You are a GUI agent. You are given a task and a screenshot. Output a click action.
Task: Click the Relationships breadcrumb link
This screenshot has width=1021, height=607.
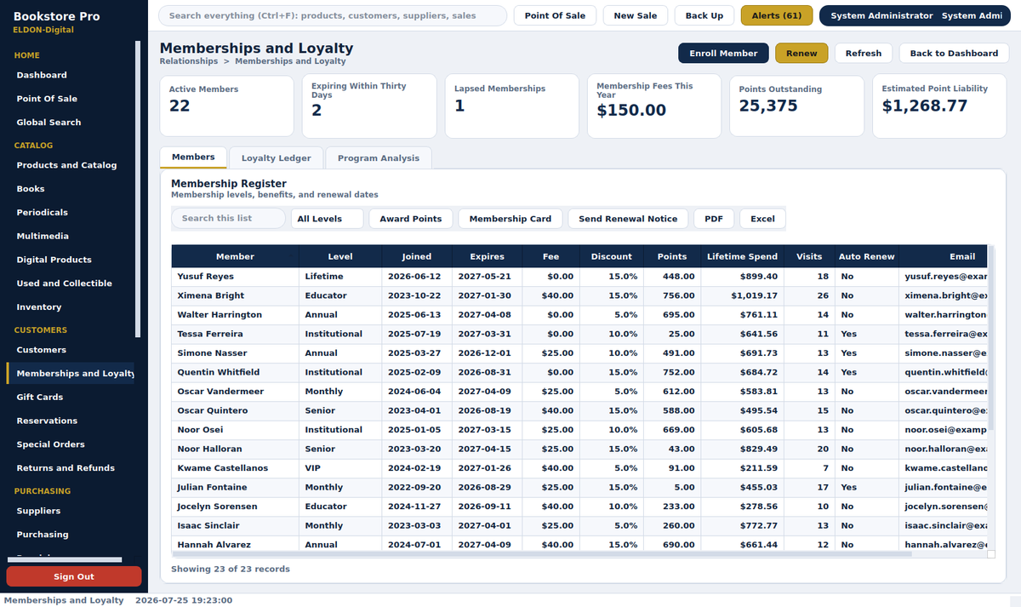point(189,61)
